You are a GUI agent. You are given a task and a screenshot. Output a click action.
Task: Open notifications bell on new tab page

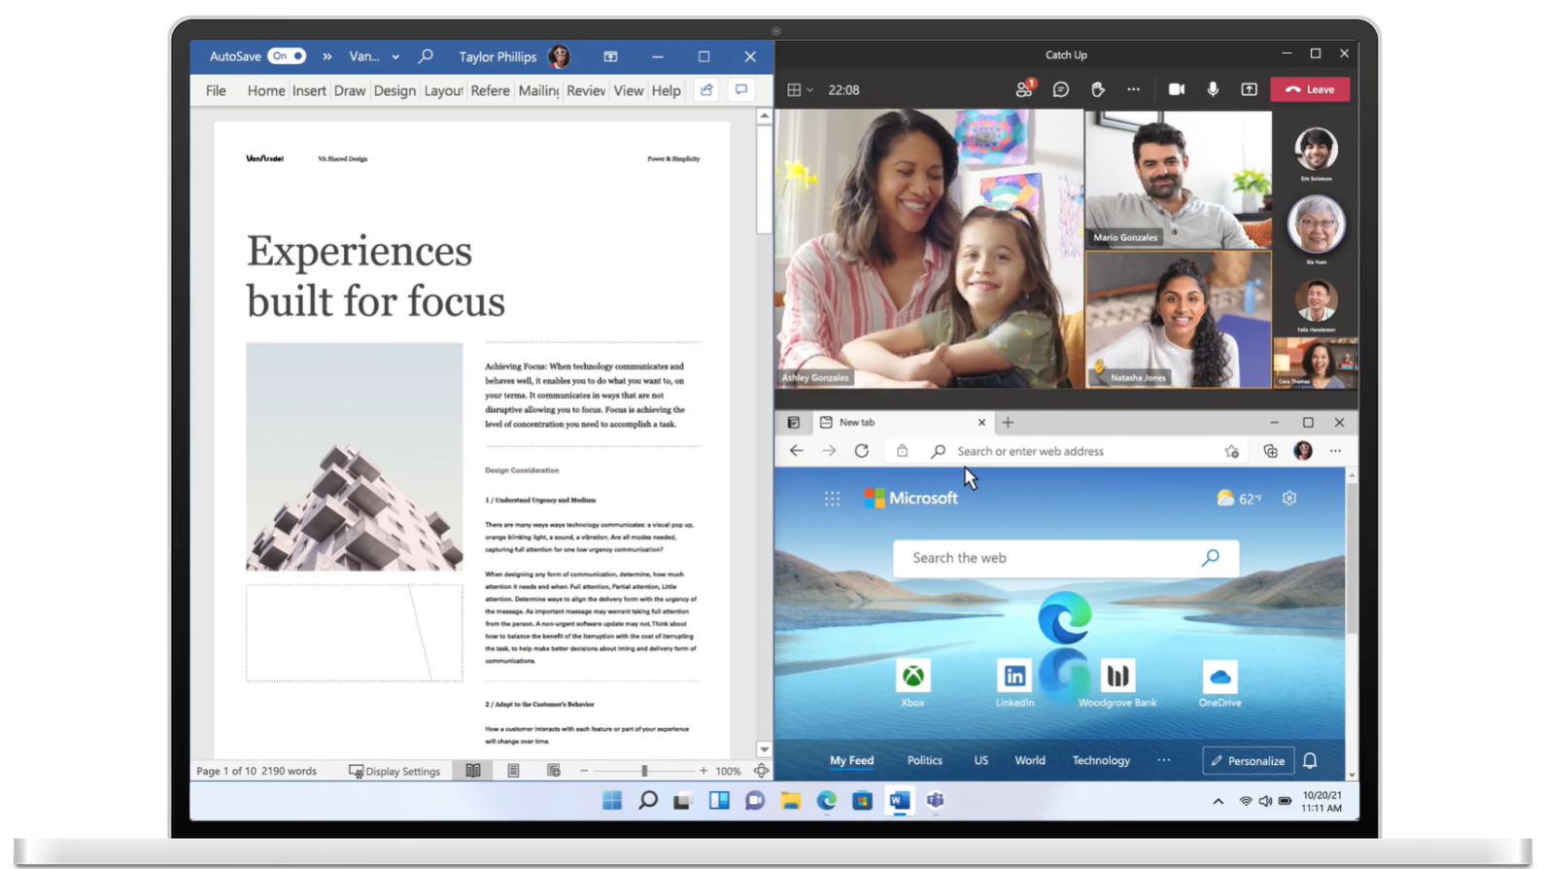pyautogui.click(x=1310, y=761)
